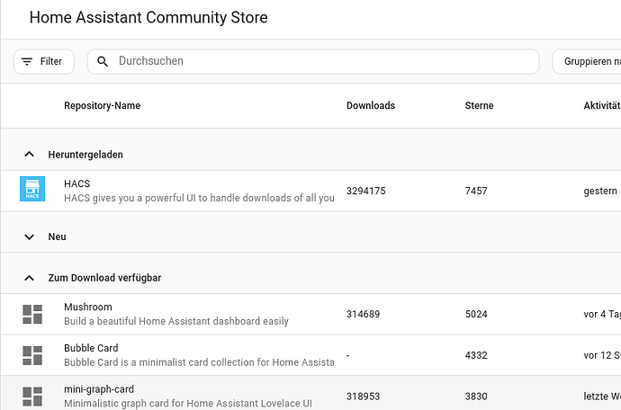Select HACS download count 3294175
621x410 pixels.
pos(366,192)
